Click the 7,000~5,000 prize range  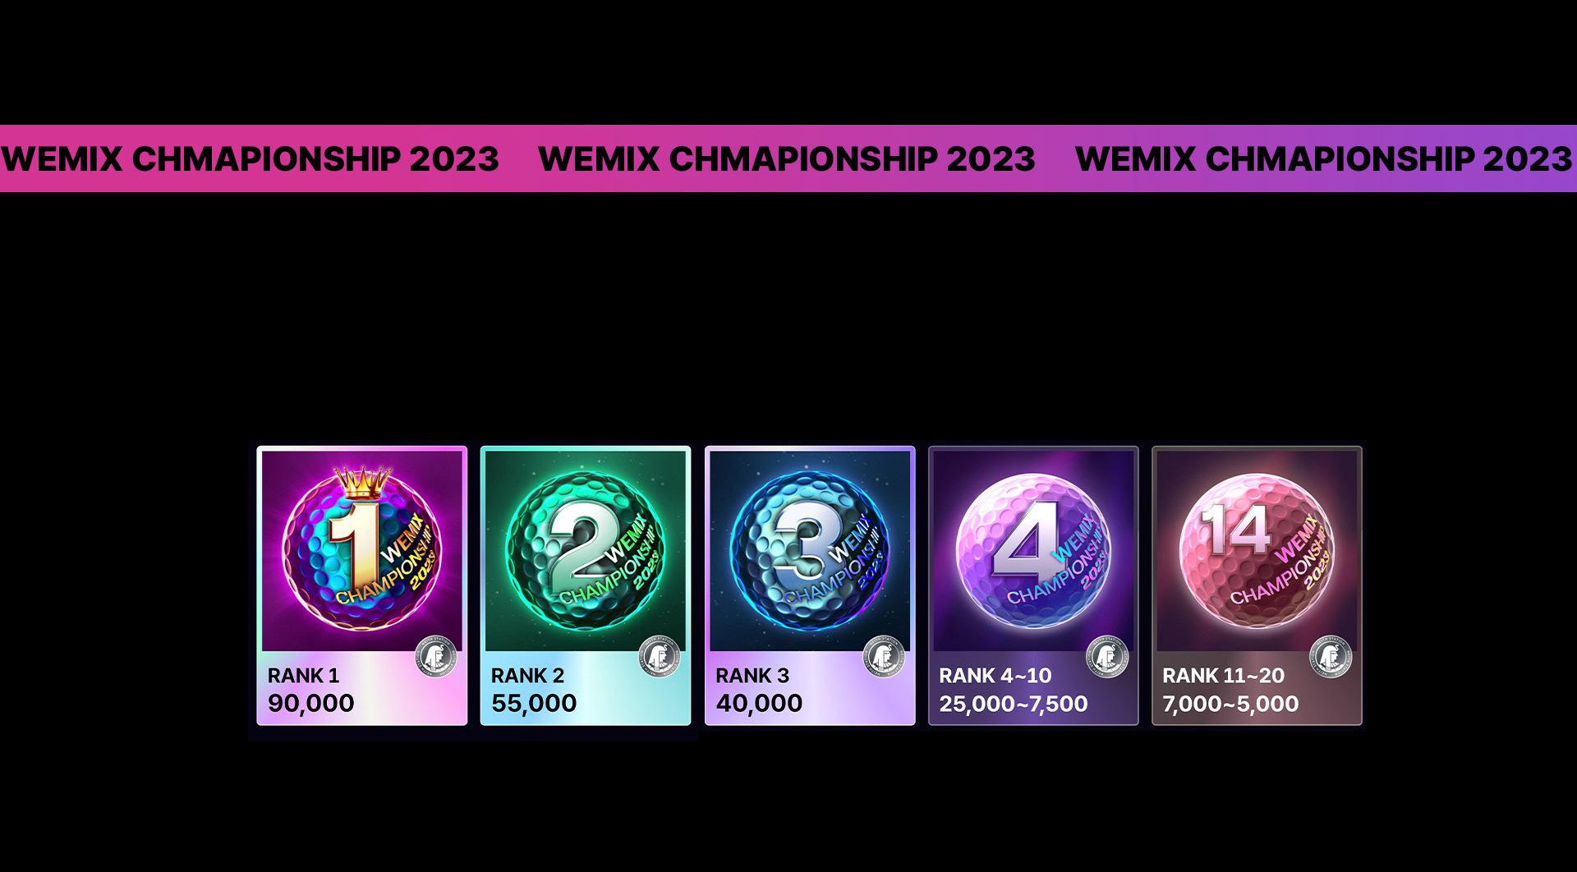point(1230,704)
